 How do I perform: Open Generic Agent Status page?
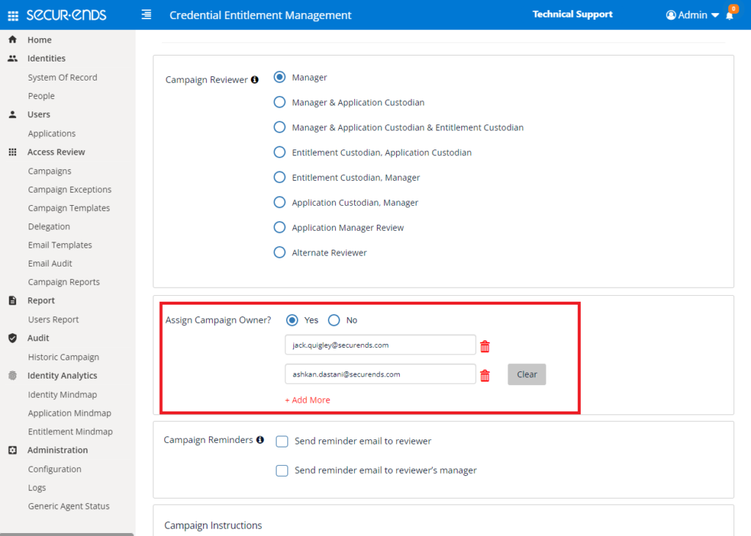click(68, 506)
